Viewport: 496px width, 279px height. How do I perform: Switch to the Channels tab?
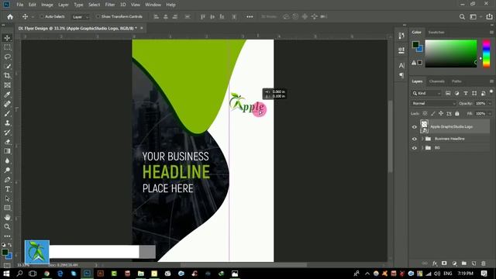(437, 81)
